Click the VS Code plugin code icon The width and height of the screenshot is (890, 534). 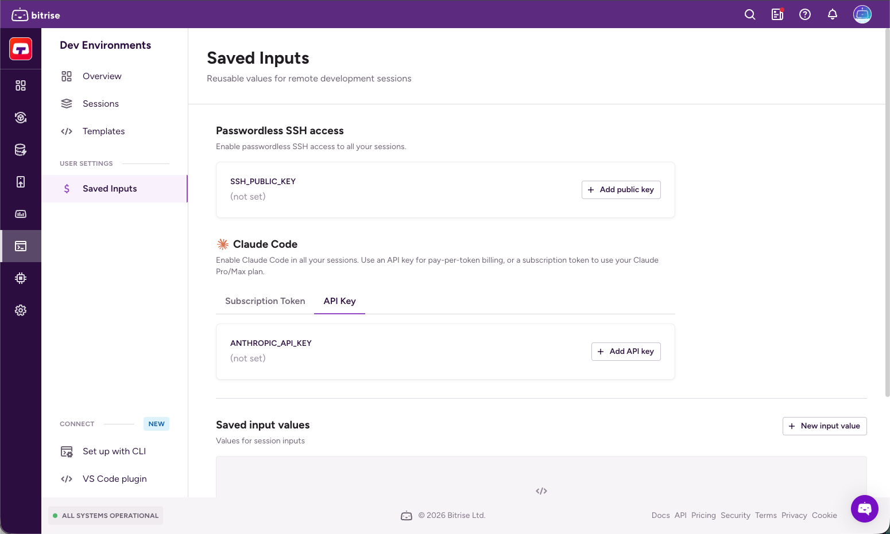pos(67,479)
